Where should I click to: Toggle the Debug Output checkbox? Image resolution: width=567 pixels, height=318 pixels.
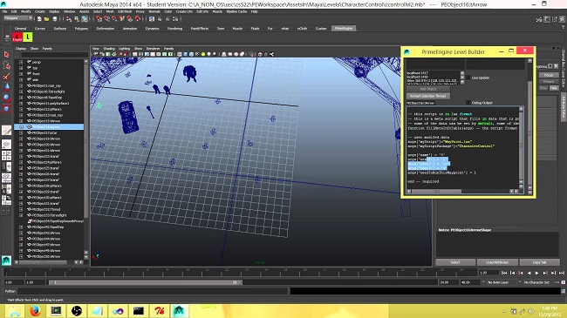468,103
